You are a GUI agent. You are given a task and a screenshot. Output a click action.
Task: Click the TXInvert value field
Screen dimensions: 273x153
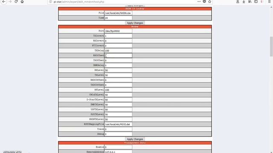tap(118, 36)
